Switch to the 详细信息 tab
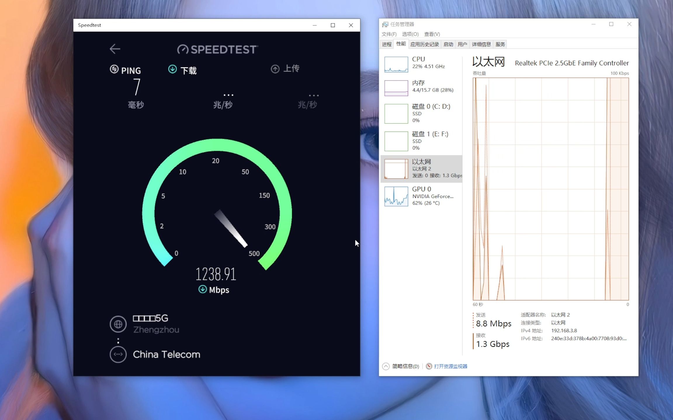This screenshot has height=420, width=673. 481,44
